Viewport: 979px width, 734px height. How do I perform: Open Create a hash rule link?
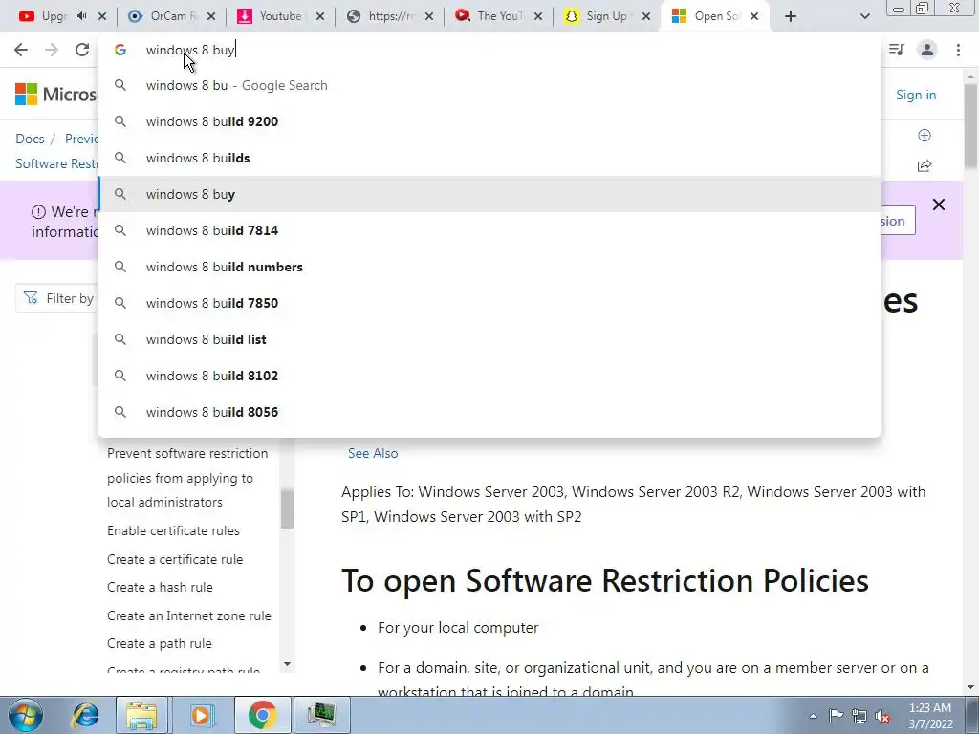[160, 588]
